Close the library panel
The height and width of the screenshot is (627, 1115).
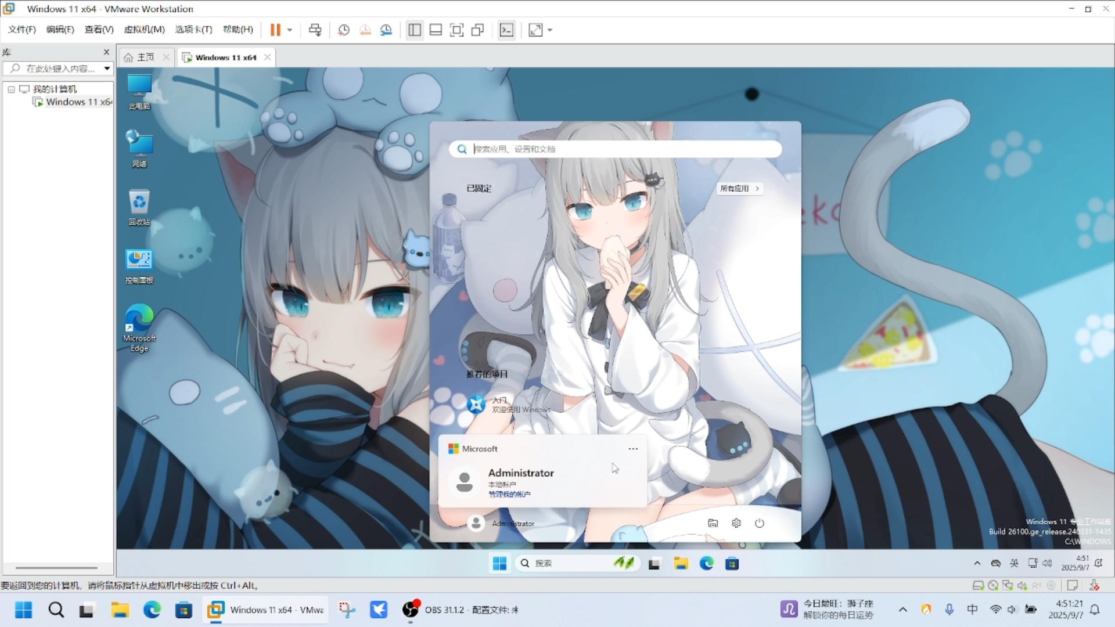point(106,52)
